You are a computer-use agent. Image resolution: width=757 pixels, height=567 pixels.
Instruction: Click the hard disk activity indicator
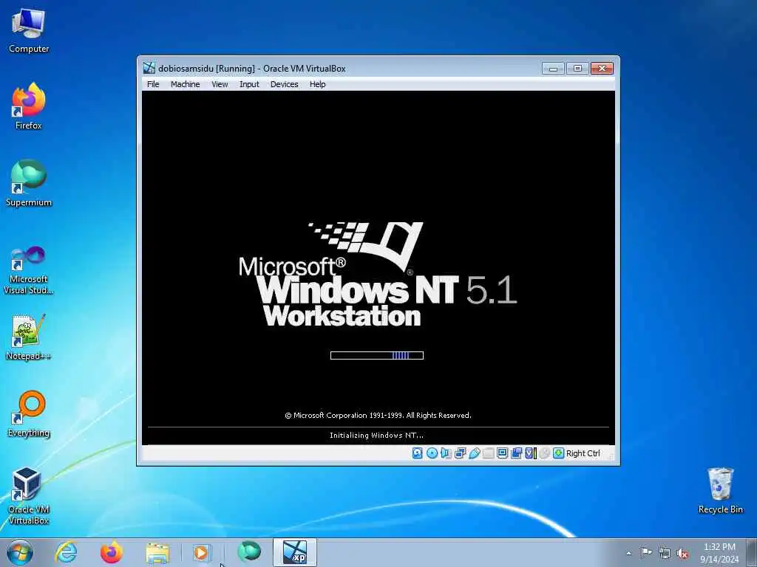click(418, 453)
